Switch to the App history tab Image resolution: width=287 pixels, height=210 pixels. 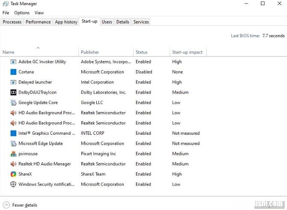66,22
